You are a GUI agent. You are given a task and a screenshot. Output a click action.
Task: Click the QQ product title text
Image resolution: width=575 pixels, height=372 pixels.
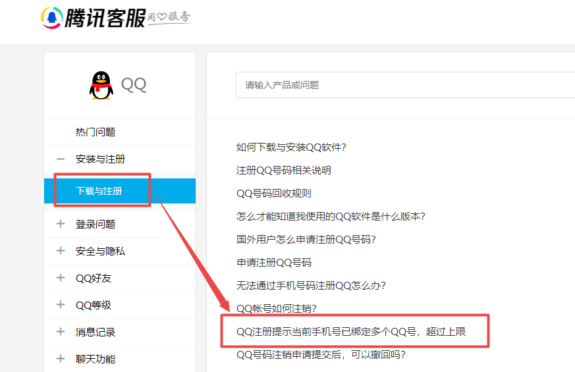(134, 85)
